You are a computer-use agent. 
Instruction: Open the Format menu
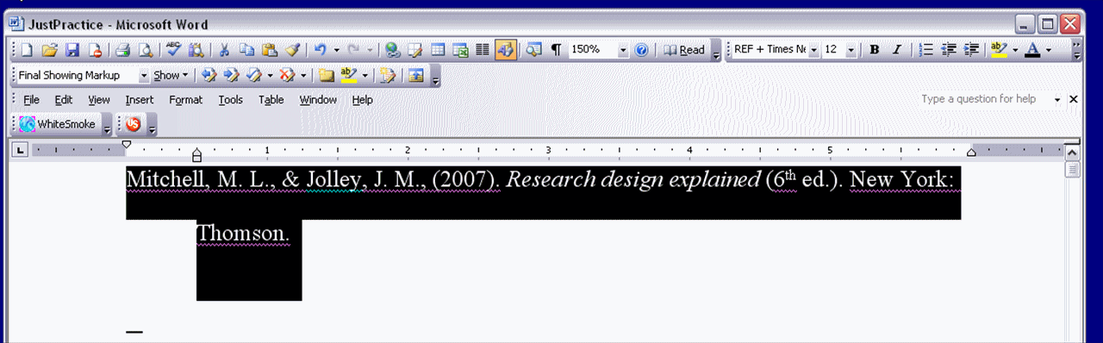[185, 100]
